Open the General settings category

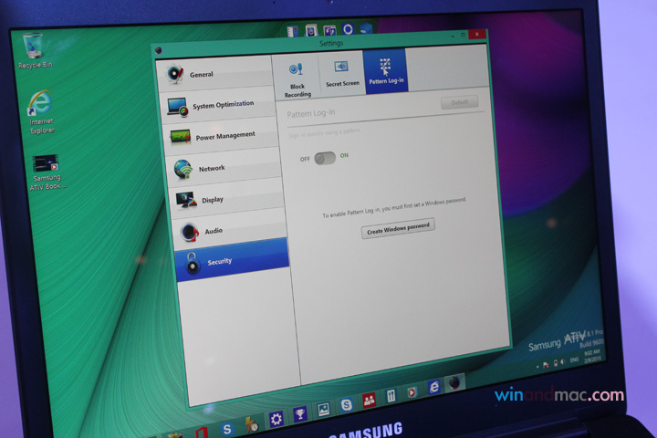click(x=215, y=73)
